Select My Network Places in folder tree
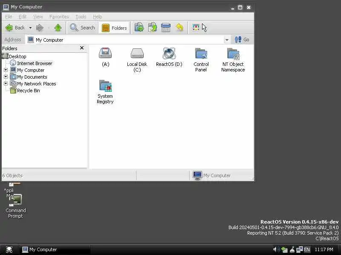The width and height of the screenshot is (341, 255). 37,84
